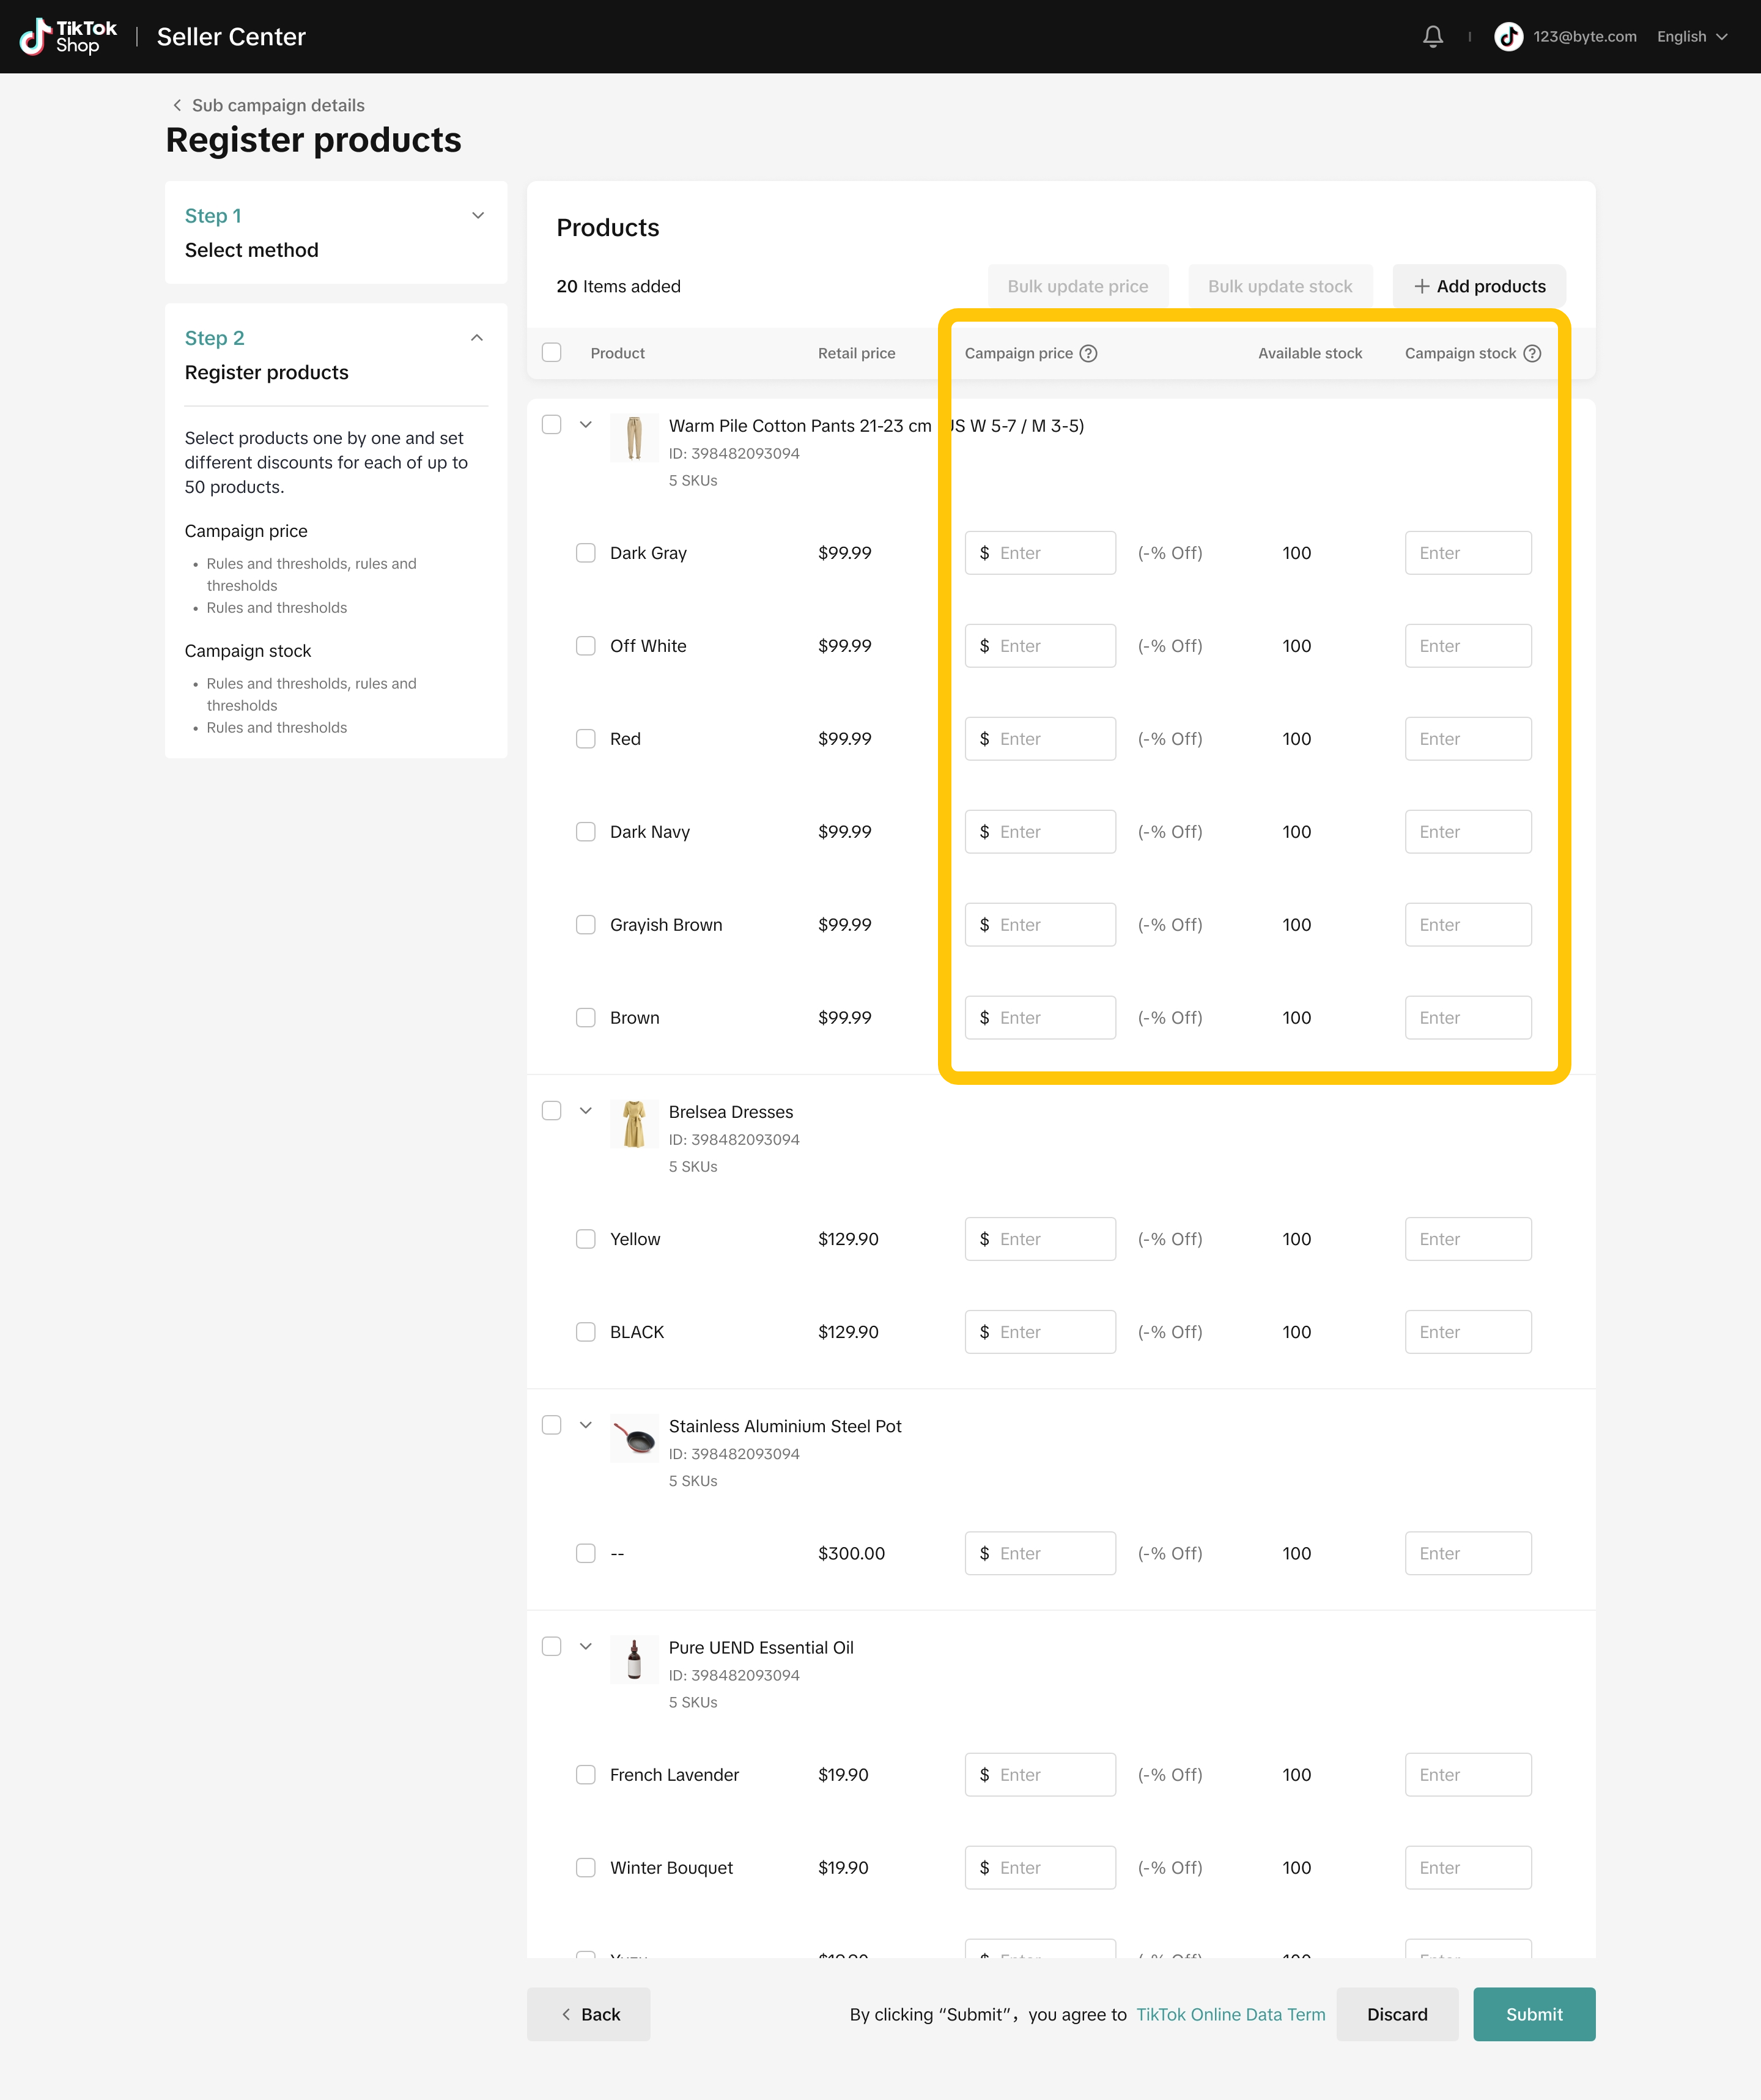Tick the Brelsea Dresses product checkbox
1761x2100 pixels.
click(551, 1111)
